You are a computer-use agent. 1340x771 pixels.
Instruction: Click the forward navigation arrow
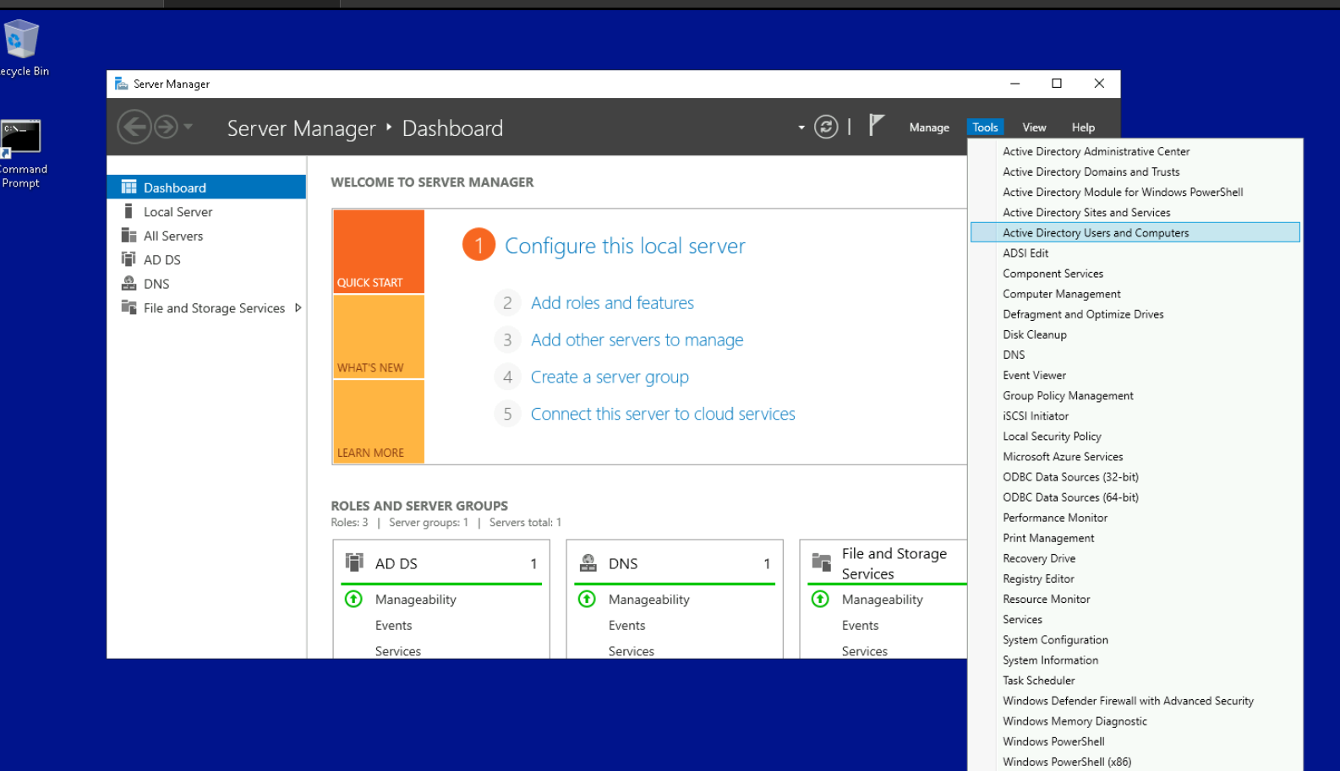coord(166,128)
